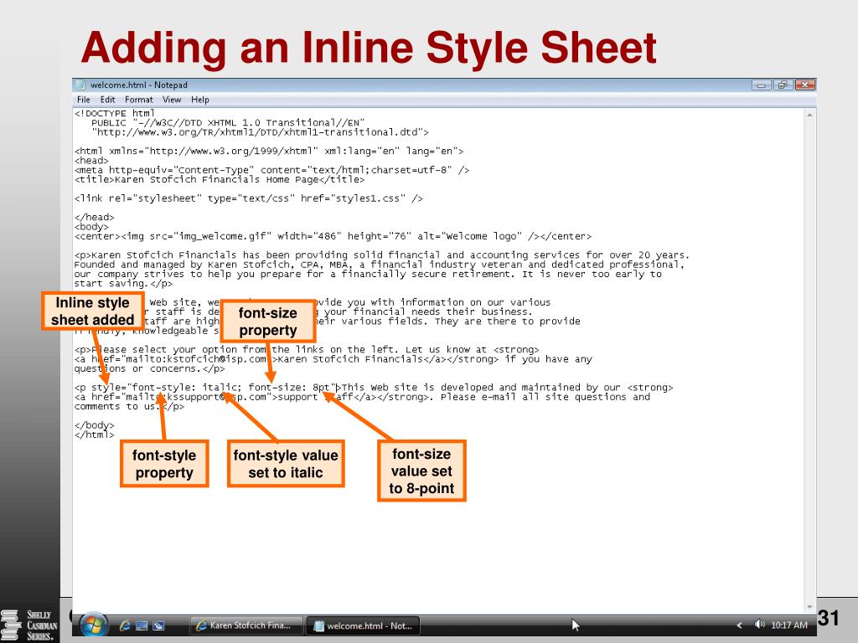Open the Windows Start orb
858x643 pixels.
coord(93,625)
